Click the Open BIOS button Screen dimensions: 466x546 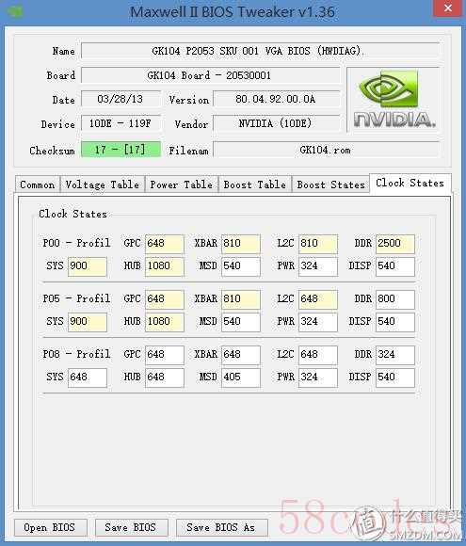pyautogui.click(x=50, y=527)
